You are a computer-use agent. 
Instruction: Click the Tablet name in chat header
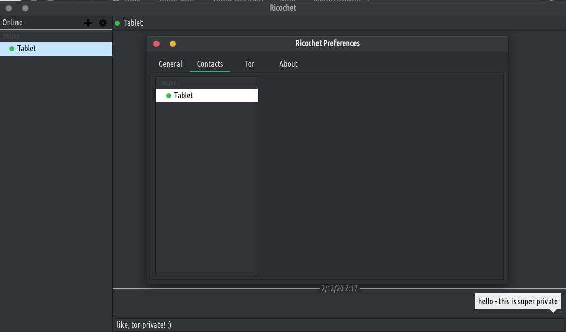[x=133, y=23]
